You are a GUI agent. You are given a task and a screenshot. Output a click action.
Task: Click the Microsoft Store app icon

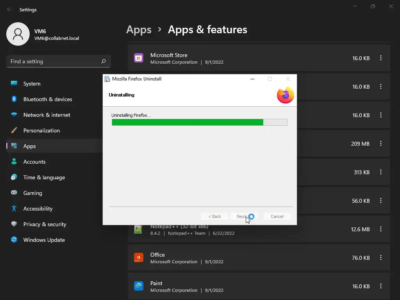[138, 58]
